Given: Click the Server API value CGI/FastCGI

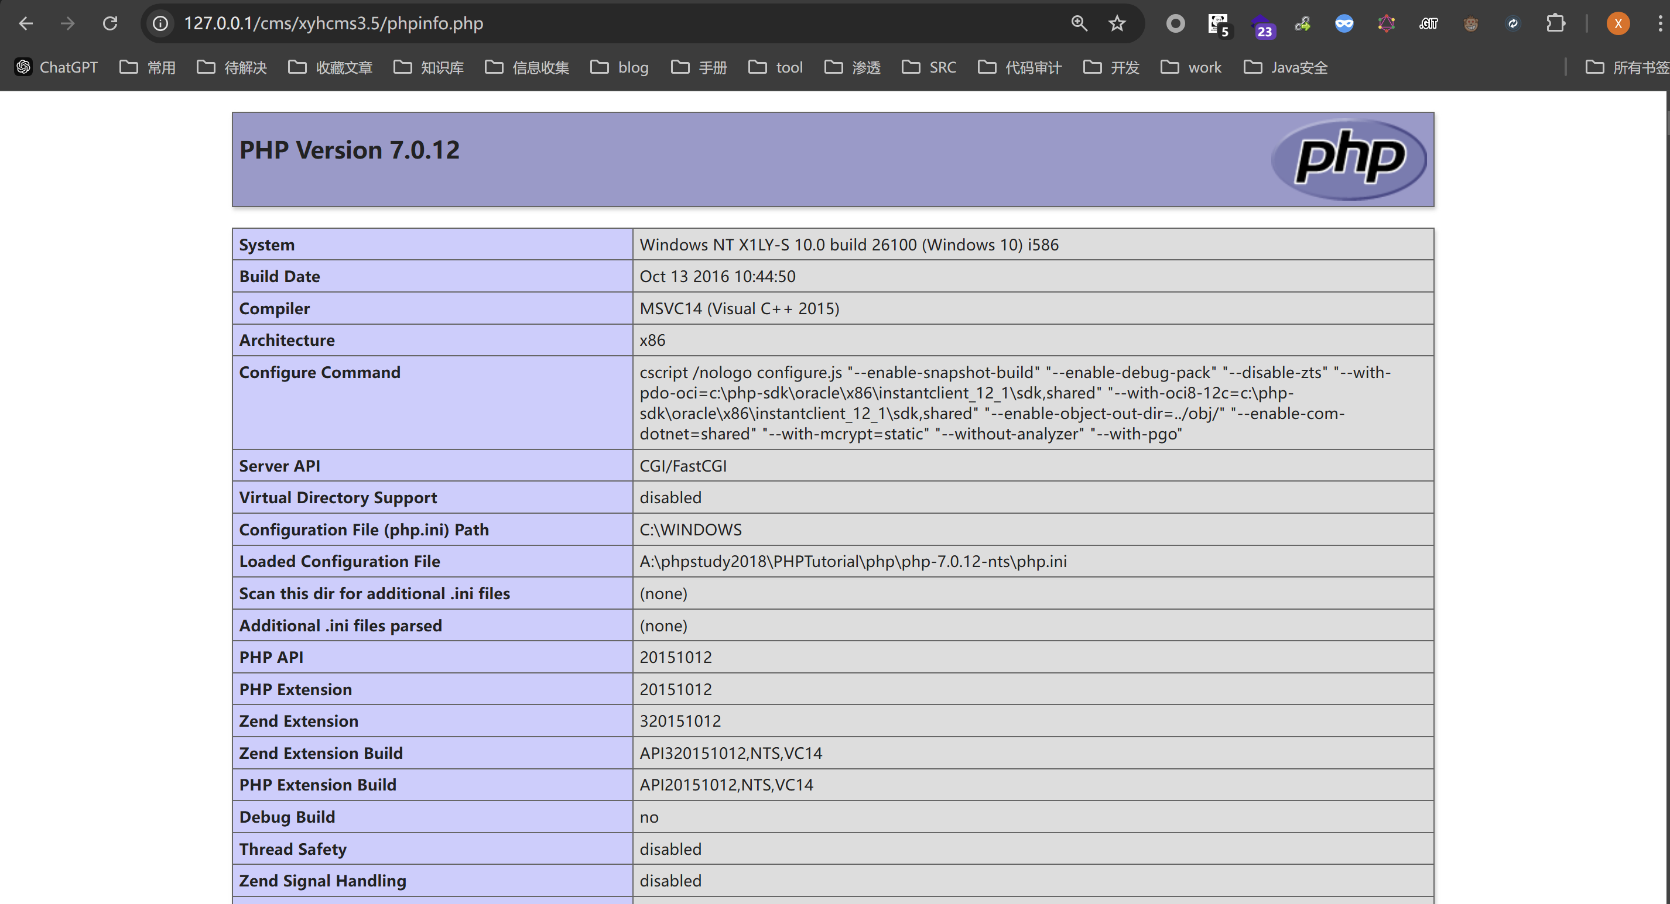Looking at the screenshot, I should click(683, 466).
